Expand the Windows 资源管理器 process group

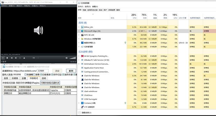tap(79, 39)
